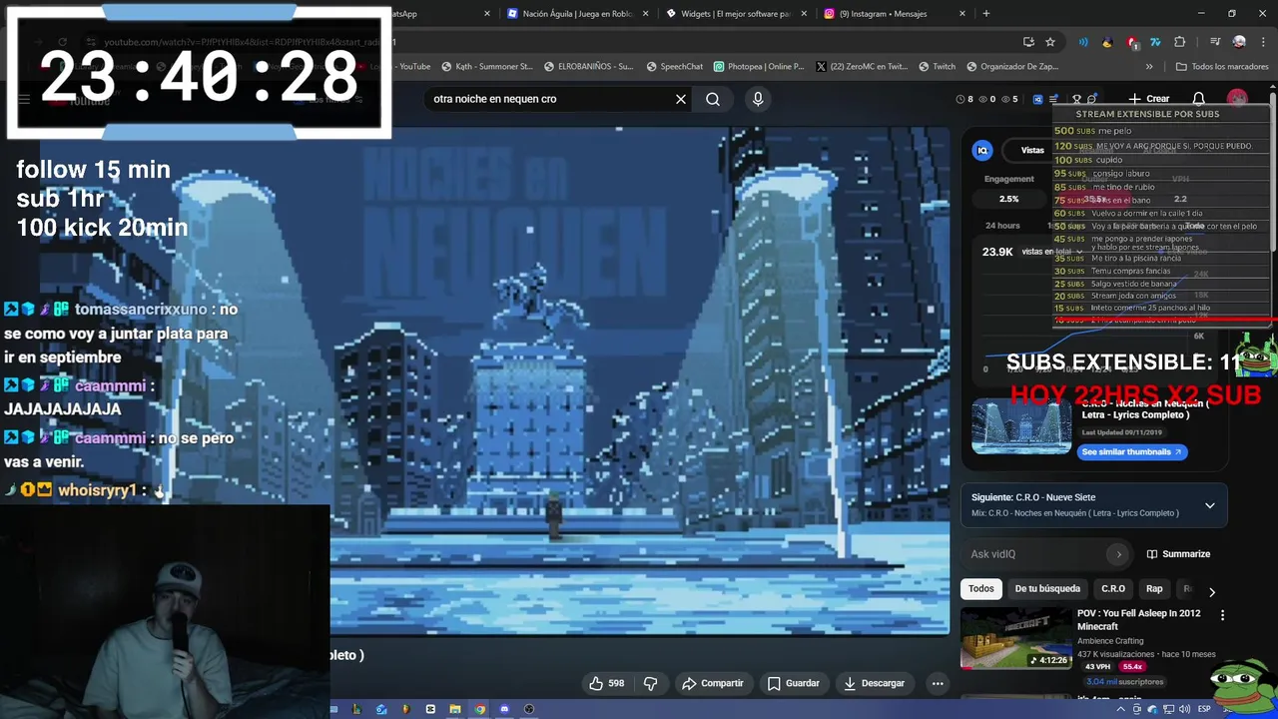Select the C.R.O filter chip
This screenshot has width=1278, height=719.
pyautogui.click(x=1113, y=588)
